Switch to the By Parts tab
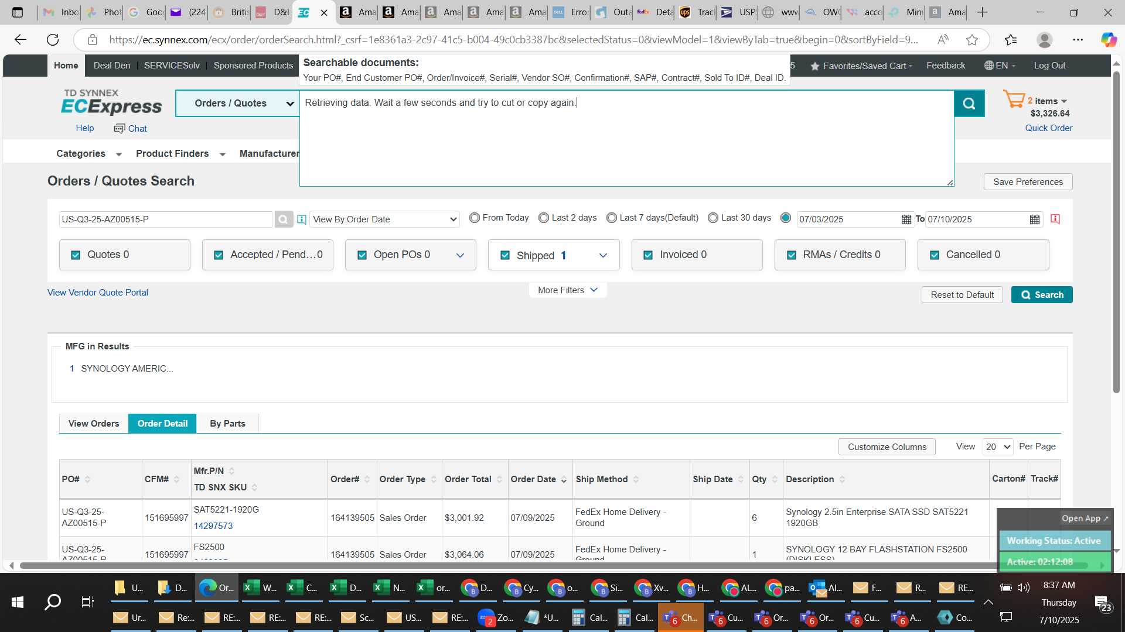Viewport: 1125px width, 632px height. coord(227,424)
